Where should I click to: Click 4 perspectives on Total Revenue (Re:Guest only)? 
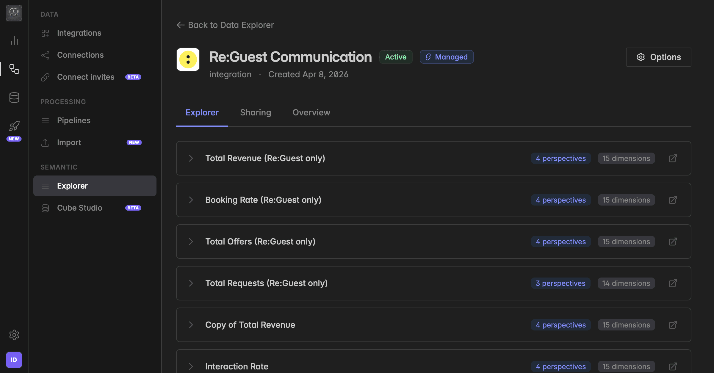point(561,158)
